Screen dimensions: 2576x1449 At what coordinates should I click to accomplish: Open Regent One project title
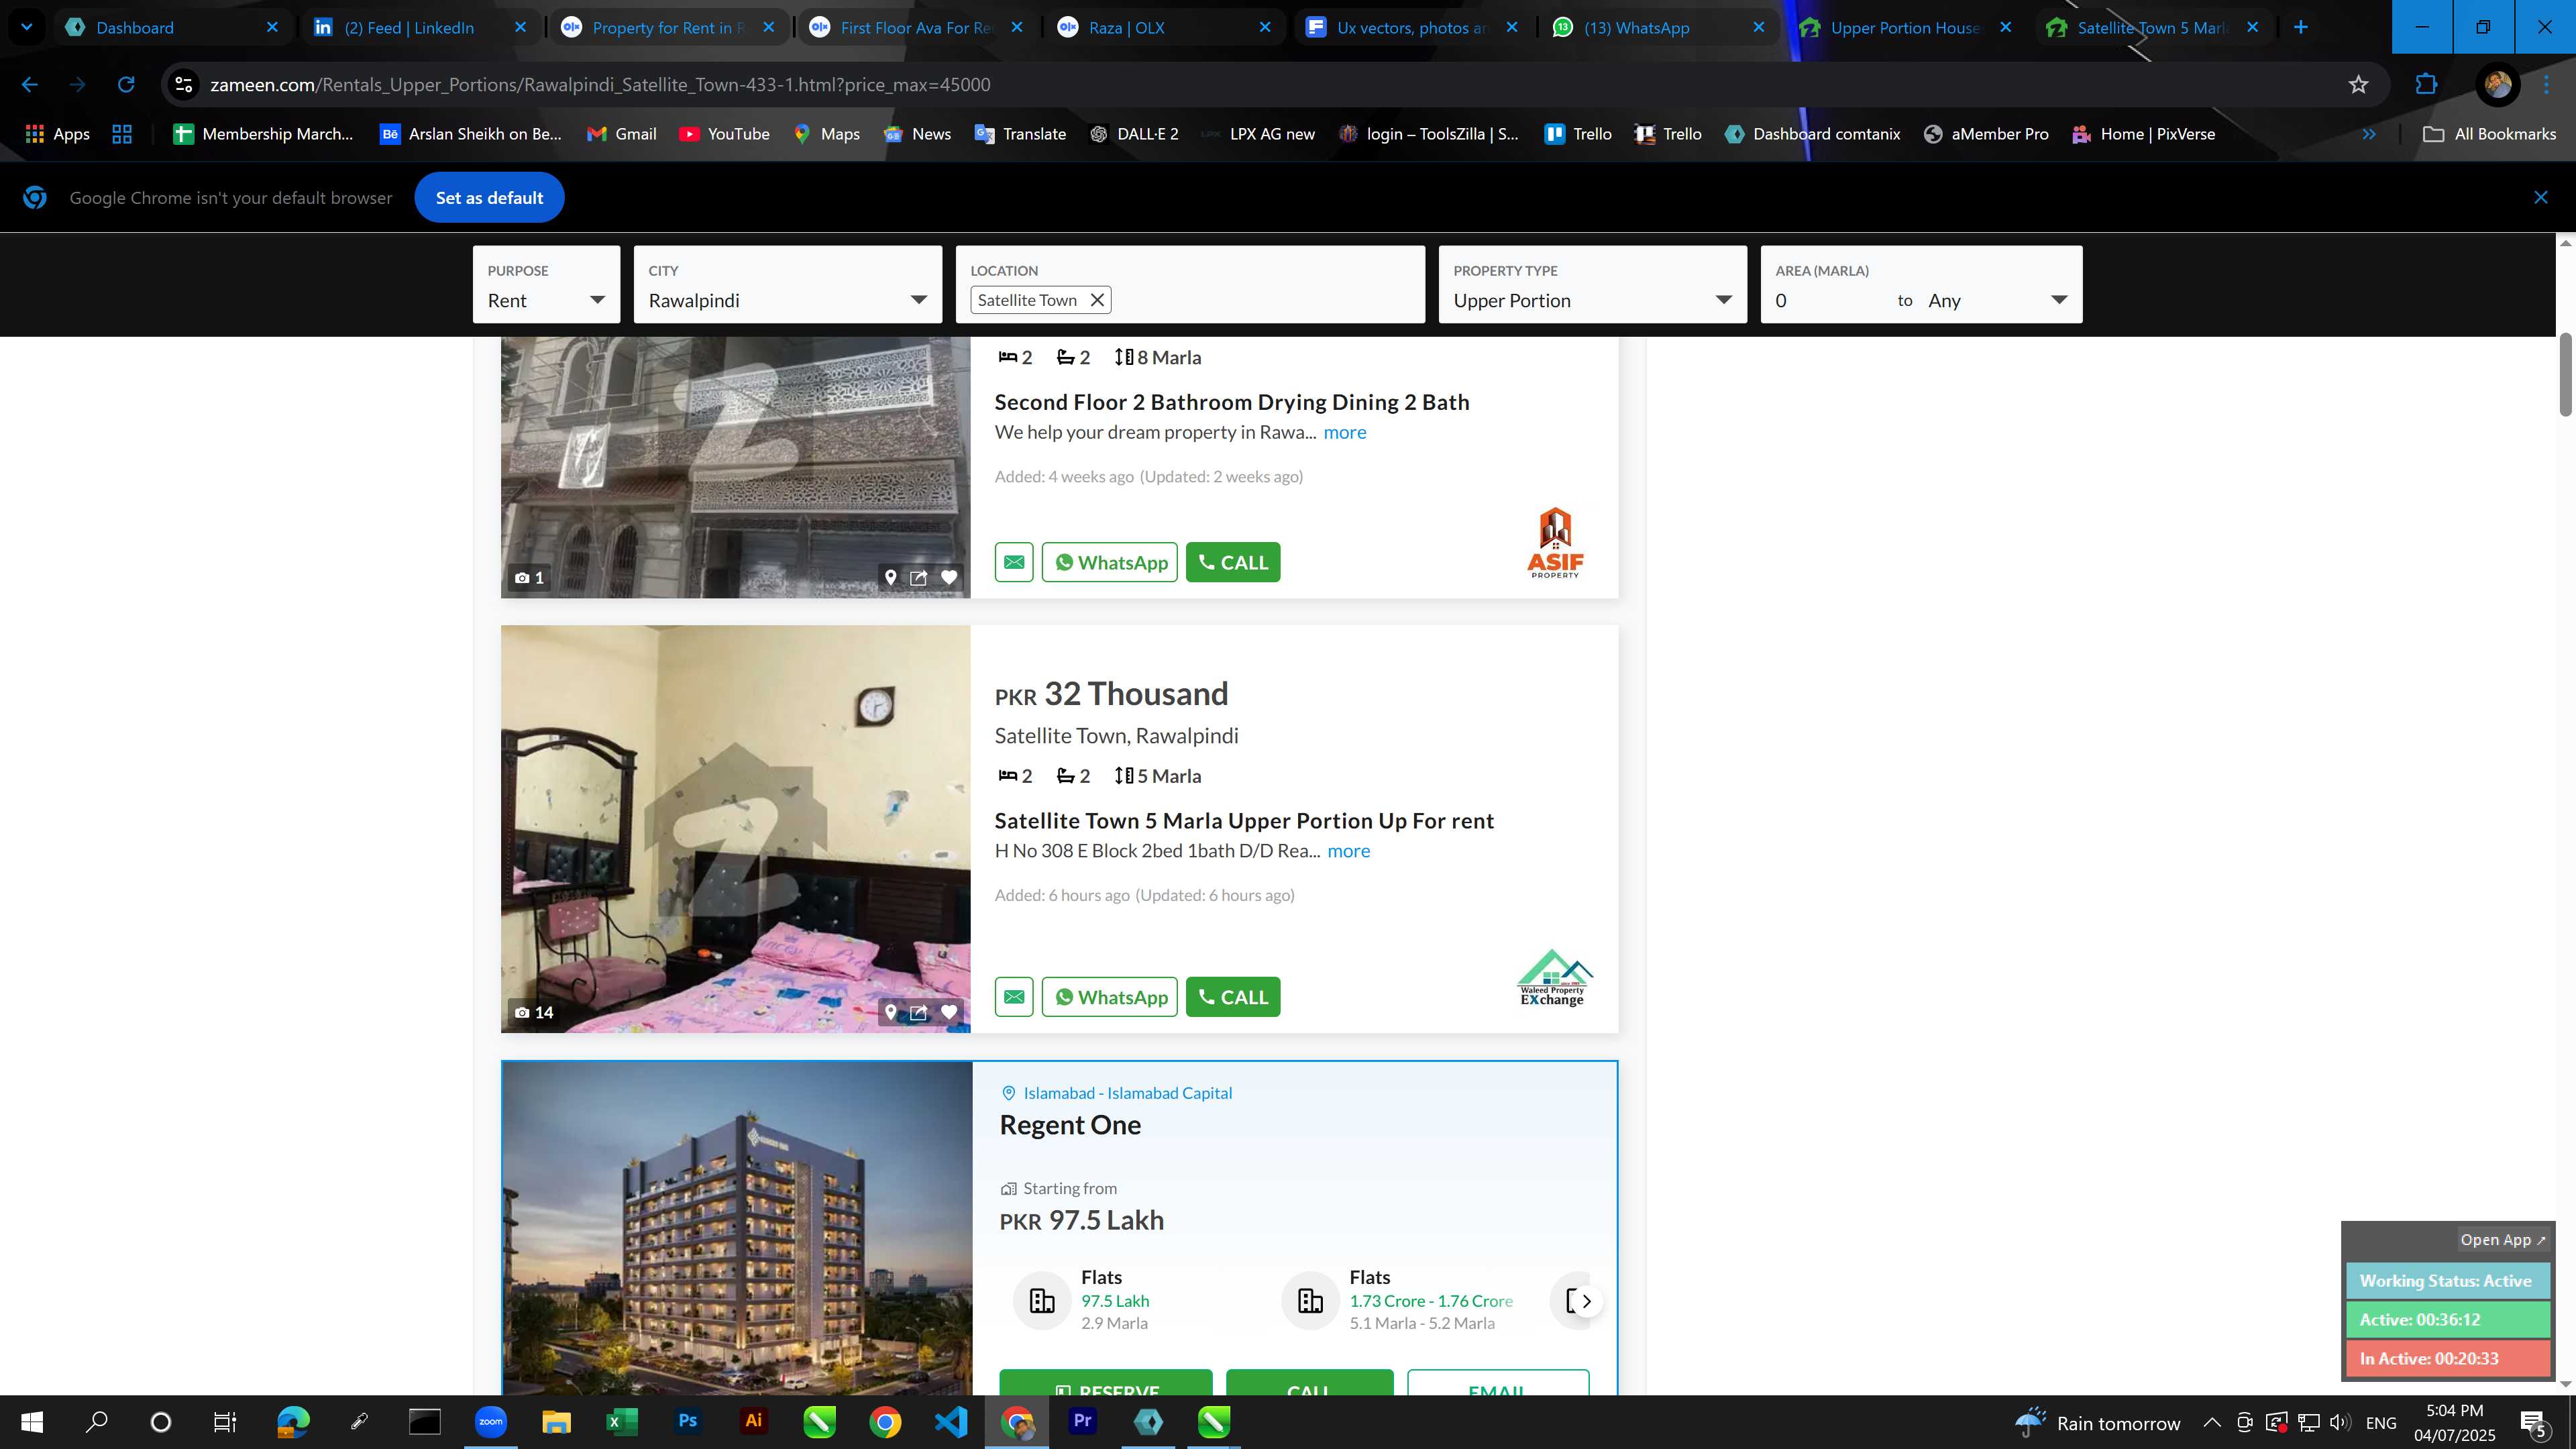click(x=1070, y=1125)
